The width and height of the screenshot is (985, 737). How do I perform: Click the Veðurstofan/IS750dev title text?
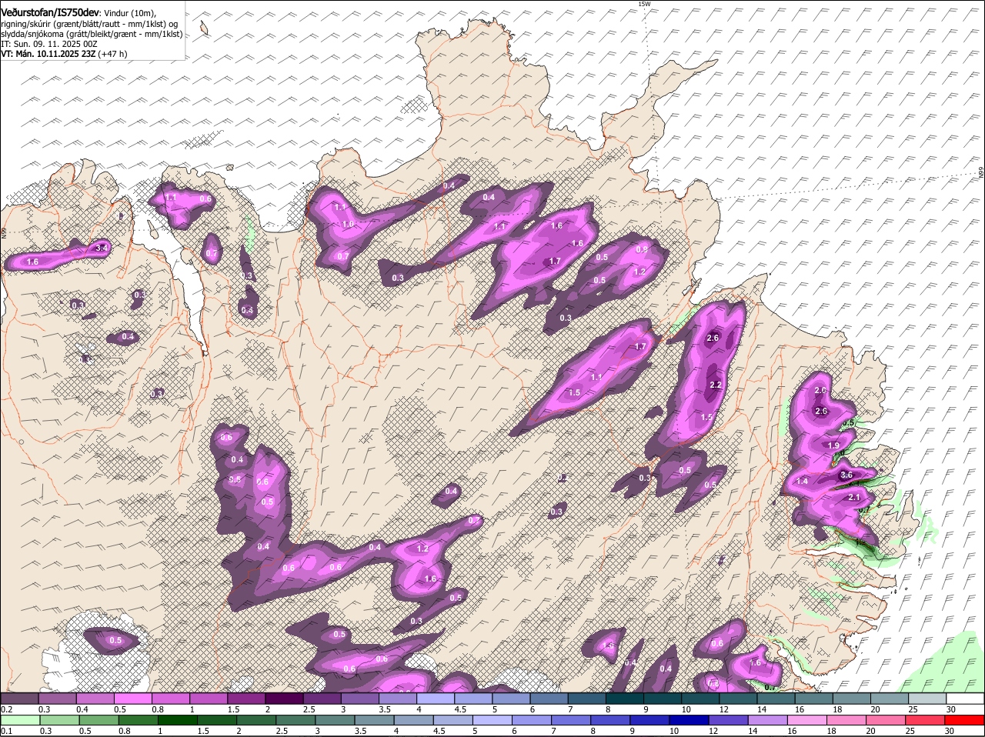(50, 13)
